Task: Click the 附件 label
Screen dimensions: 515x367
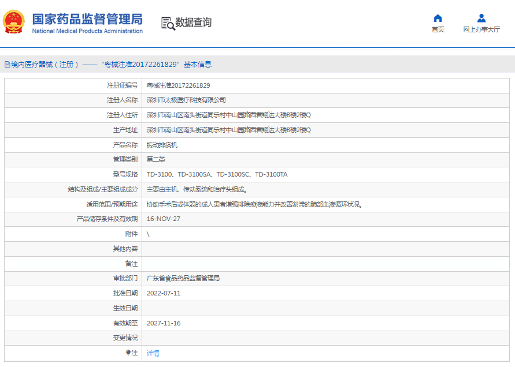Action: point(131,234)
